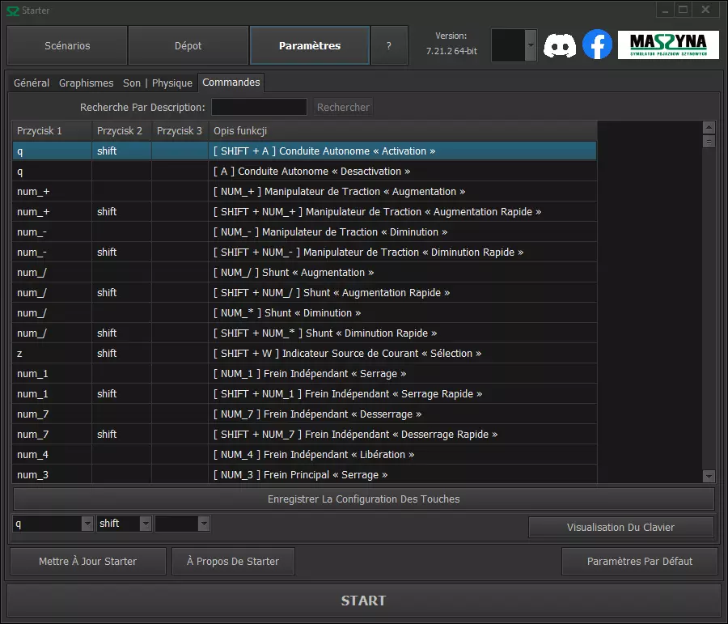Open the Facebook icon link
728x624 pixels.
[597, 45]
